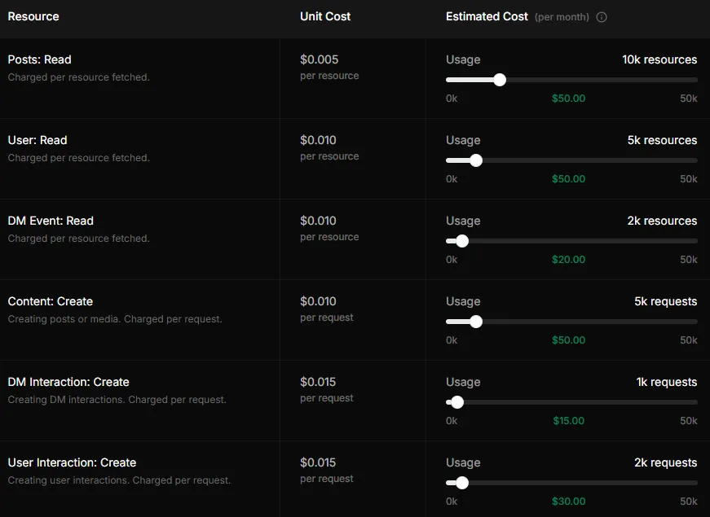Click the User: Read row title

(37, 140)
